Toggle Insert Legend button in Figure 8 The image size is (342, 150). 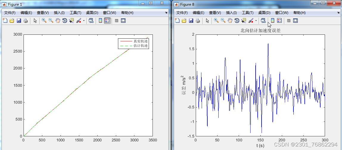pos(279,21)
